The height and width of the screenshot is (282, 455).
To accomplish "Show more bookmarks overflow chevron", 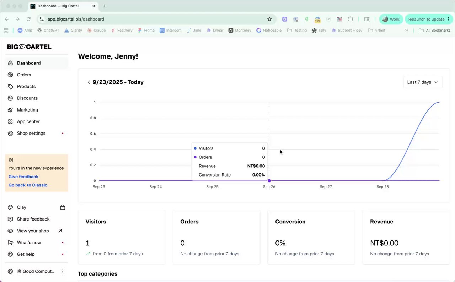I will pyautogui.click(x=407, y=31).
